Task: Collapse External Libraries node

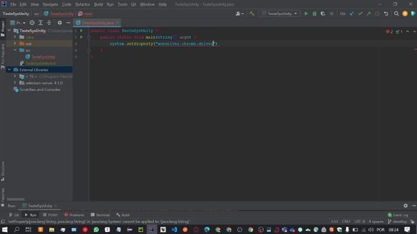Action: [x=9, y=70]
